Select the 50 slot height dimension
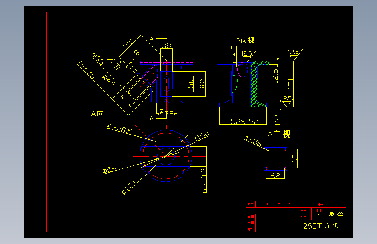The width and height of the screenshot is (377, 244). (x=190, y=84)
